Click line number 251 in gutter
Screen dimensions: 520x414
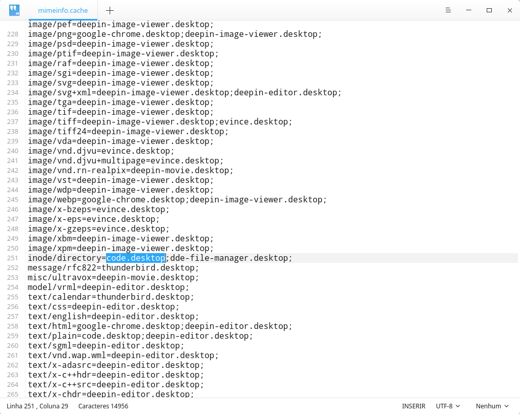pos(13,258)
